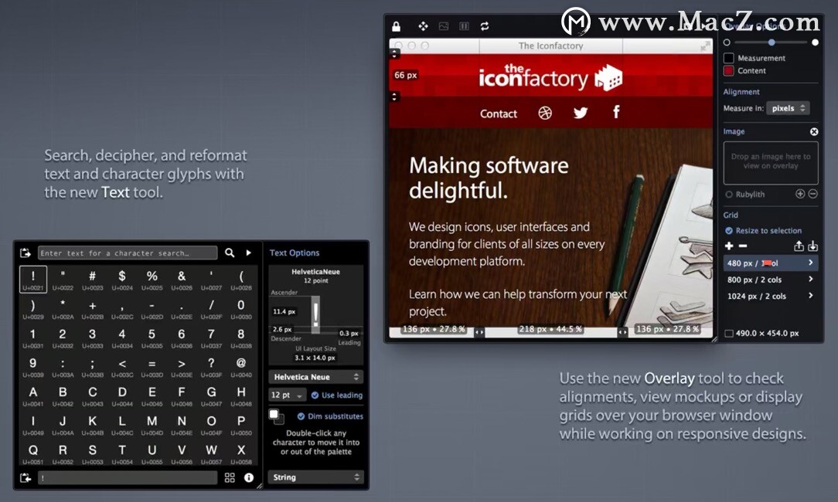The width and height of the screenshot is (838, 502).
Task: Click the bottom text string field
Action: (128, 477)
